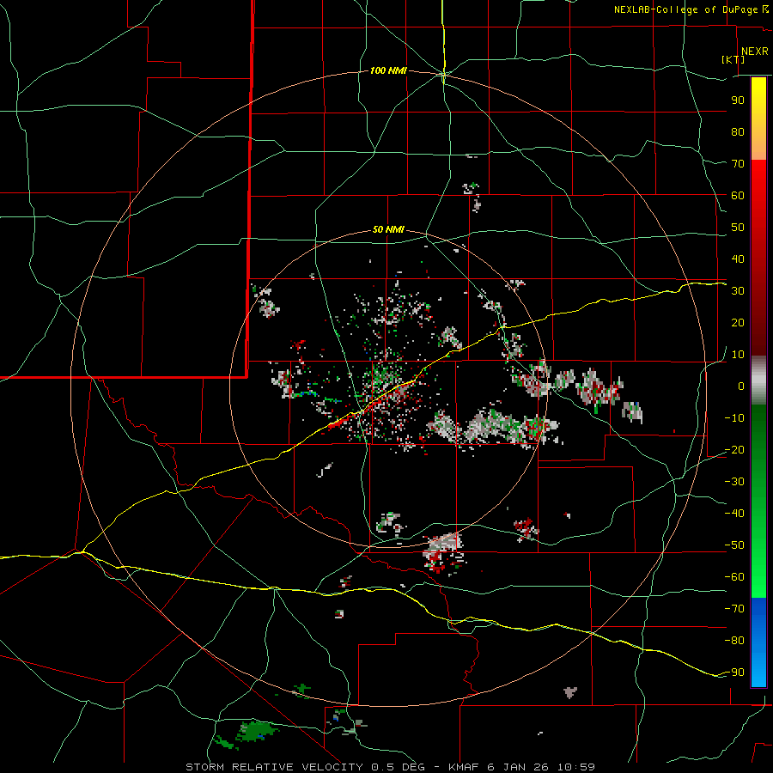The height and width of the screenshot is (773, 773).
Task: Click the "-60" value on velocity scale
Action: 734,577
